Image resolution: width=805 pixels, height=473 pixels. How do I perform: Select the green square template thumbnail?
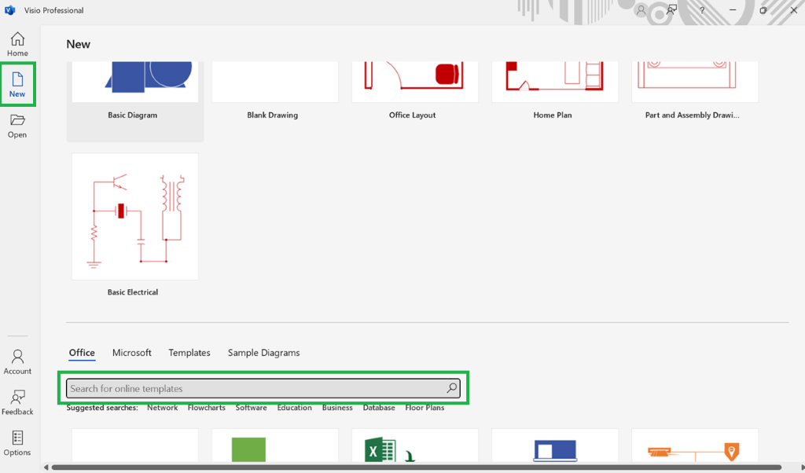(x=274, y=446)
